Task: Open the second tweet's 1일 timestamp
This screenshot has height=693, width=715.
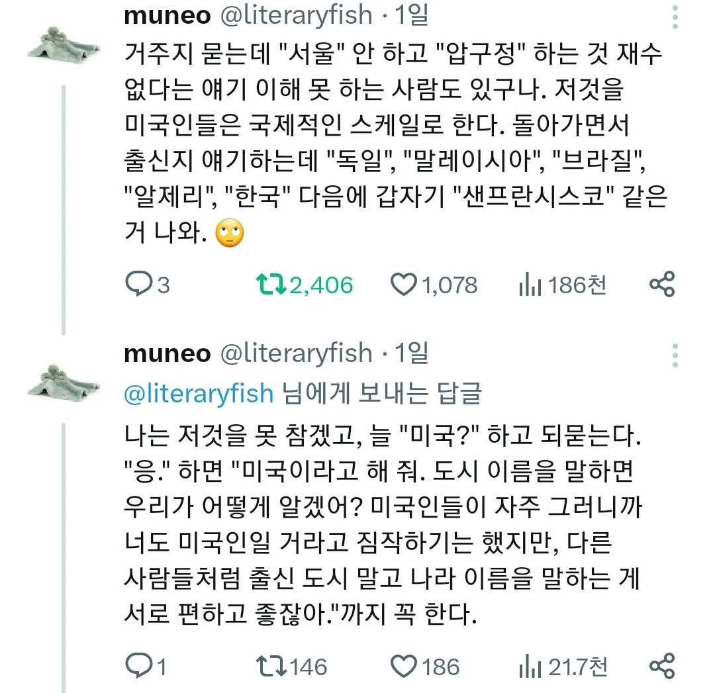Action: pyautogui.click(x=412, y=354)
